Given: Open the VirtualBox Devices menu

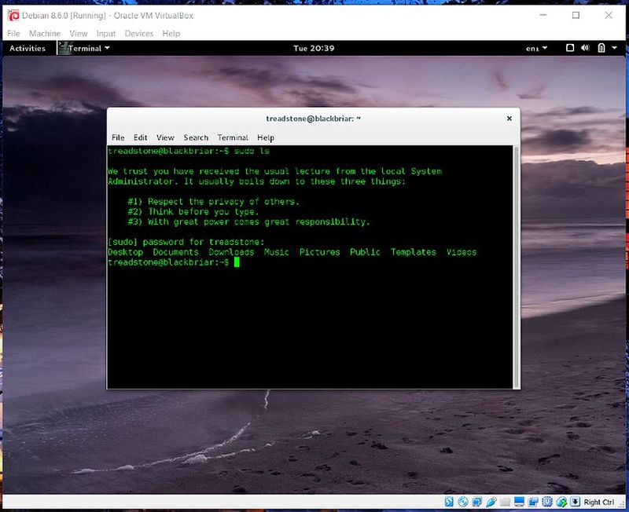Looking at the screenshot, I should 139,34.
